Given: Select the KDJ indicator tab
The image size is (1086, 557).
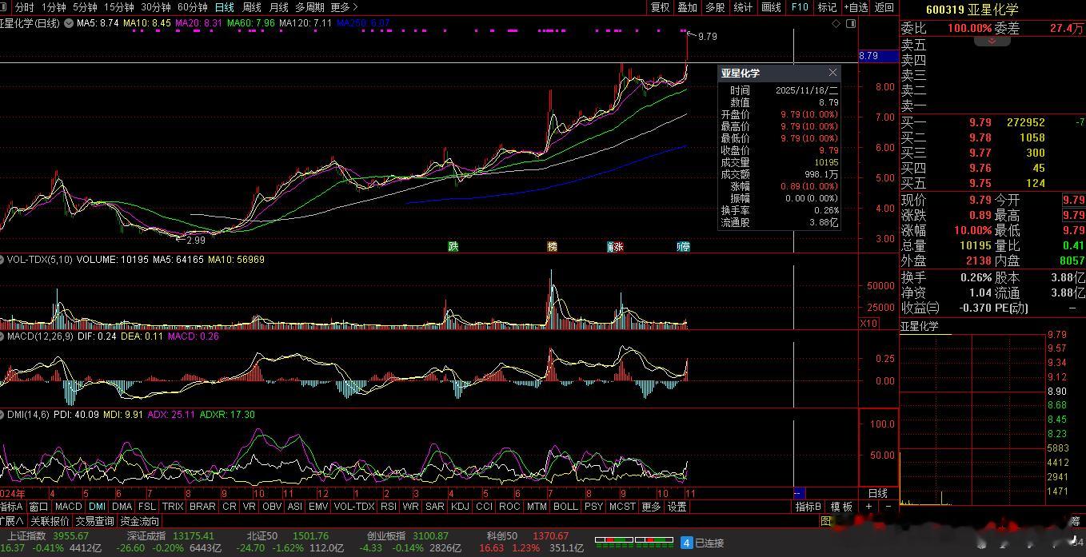Looking at the screenshot, I should click(460, 507).
